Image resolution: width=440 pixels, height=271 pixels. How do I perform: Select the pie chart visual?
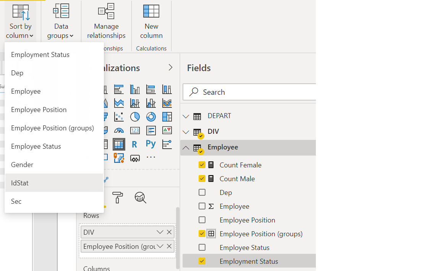[x=135, y=117]
